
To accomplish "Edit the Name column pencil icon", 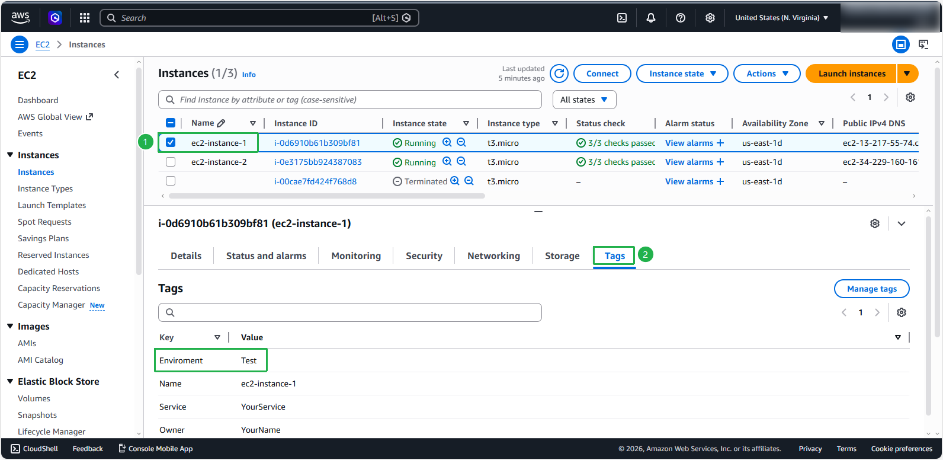I will (x=221, y=123).
